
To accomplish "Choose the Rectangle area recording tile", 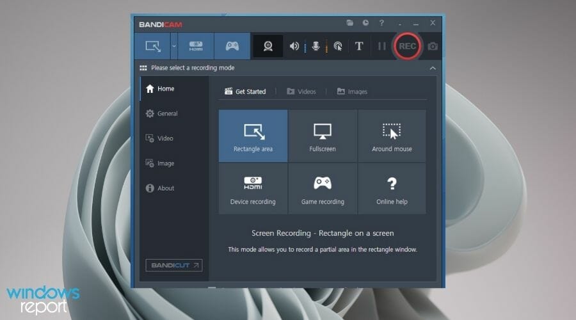I will coord(253,136).
